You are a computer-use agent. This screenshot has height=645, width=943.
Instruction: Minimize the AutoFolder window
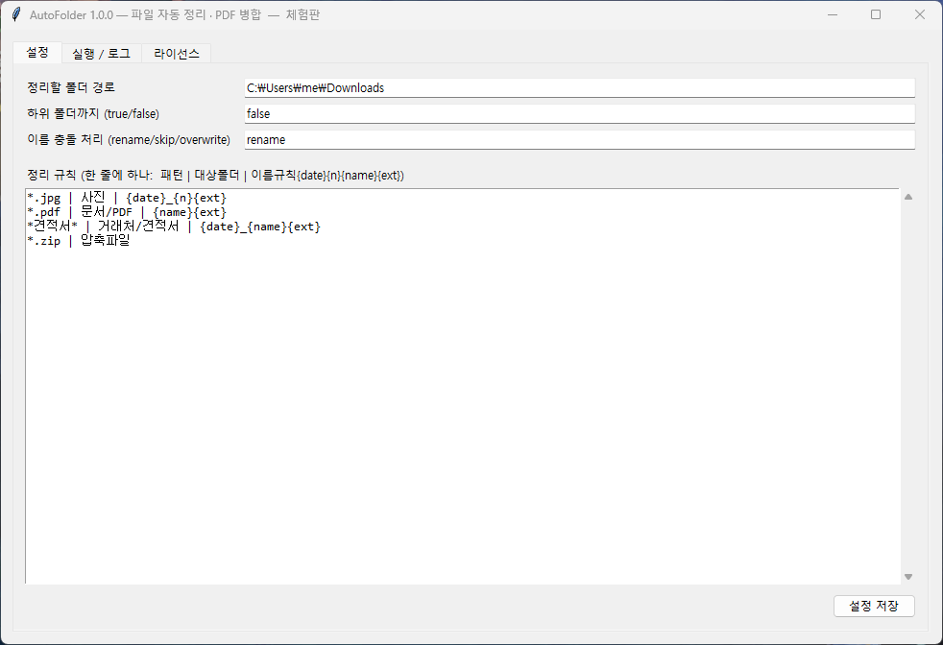click(833, 14)
